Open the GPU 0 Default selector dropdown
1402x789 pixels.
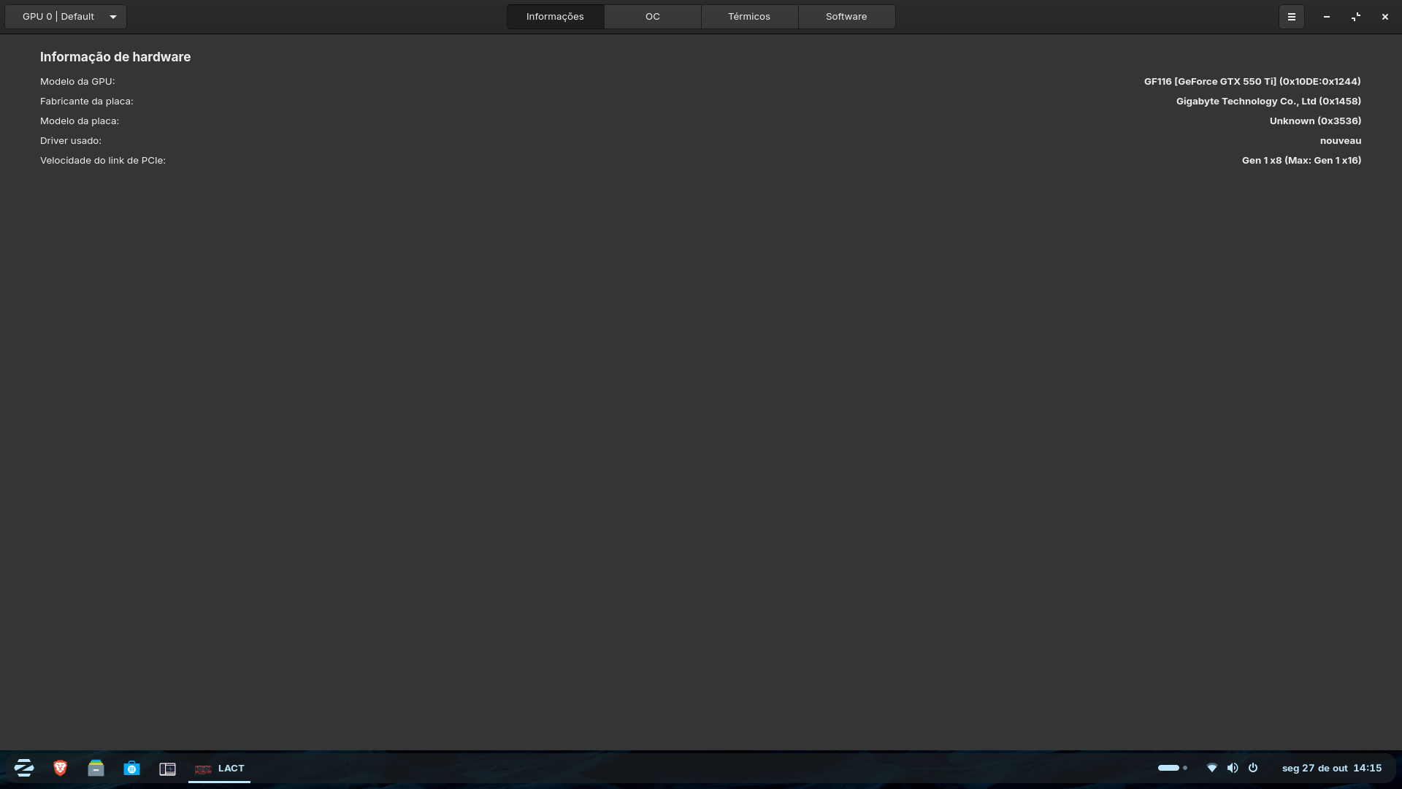tap(66, 17)
